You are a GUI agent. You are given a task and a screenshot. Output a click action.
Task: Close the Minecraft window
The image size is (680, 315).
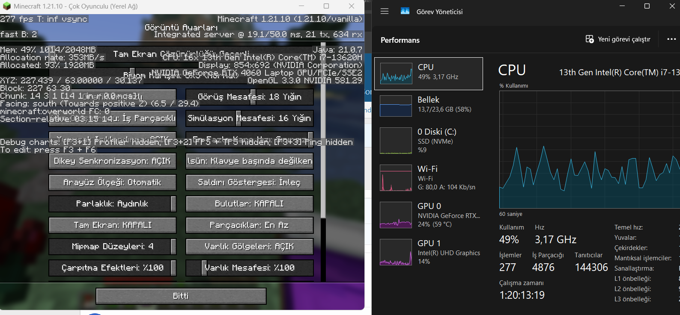pos(352,6)
